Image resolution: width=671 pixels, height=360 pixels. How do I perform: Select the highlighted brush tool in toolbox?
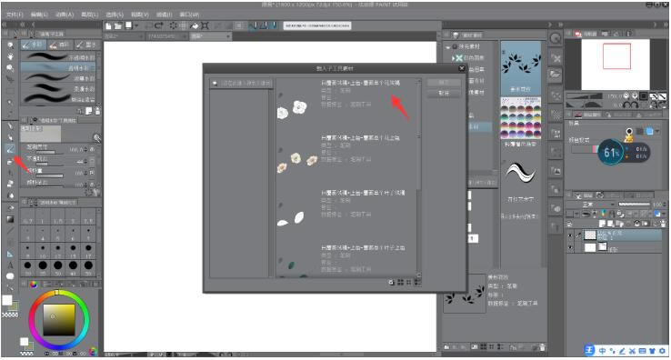tap(10, 149)
